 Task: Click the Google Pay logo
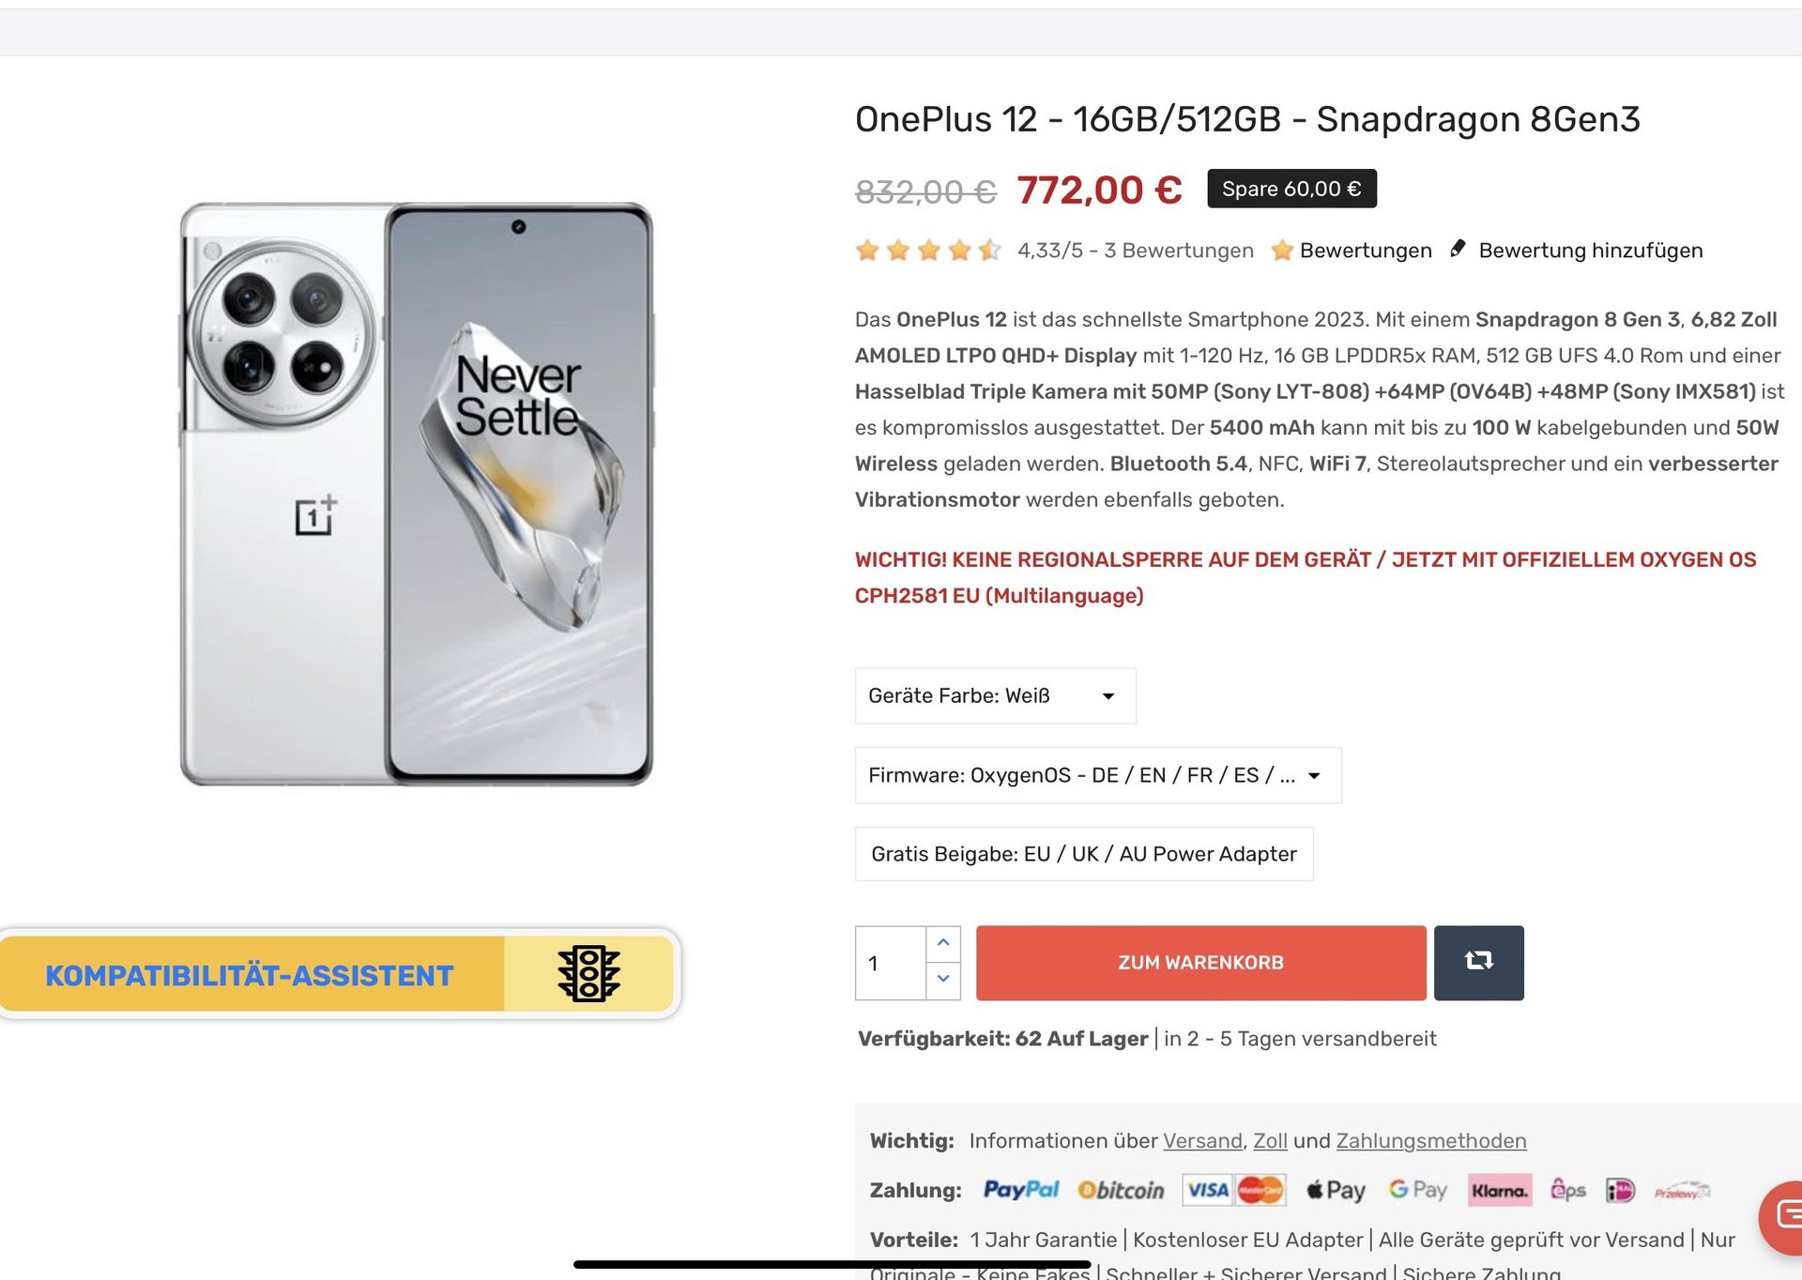point(1417,1190)
